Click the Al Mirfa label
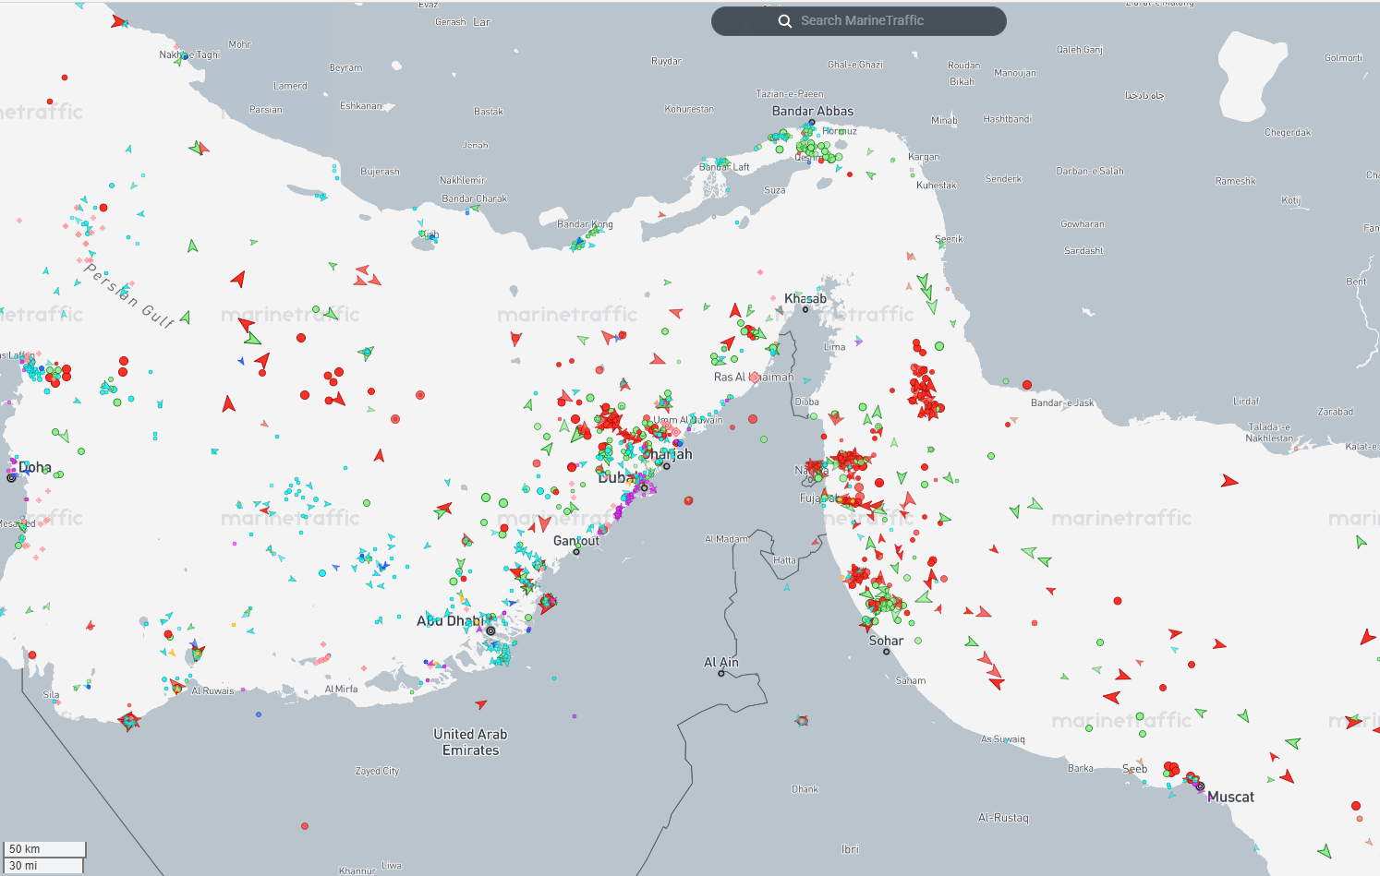Image resolution: width=1380 pixels, height=876 pixels. click(341, 689)
